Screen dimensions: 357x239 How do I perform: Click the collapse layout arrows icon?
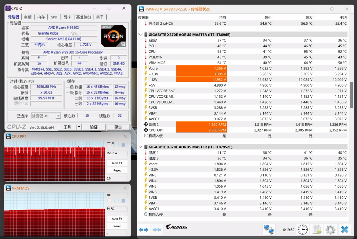(157, 230)
